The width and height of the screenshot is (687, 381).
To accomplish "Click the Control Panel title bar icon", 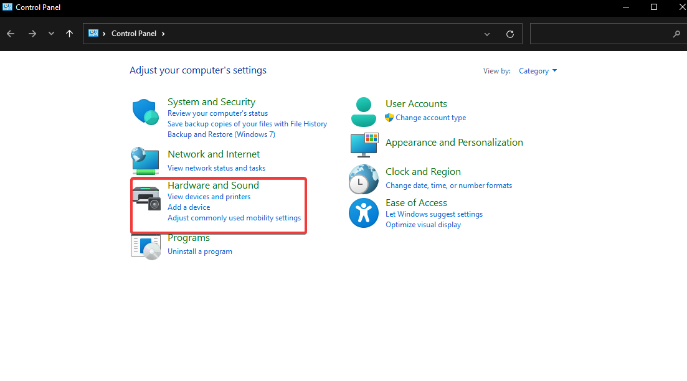I will point(7,7).
